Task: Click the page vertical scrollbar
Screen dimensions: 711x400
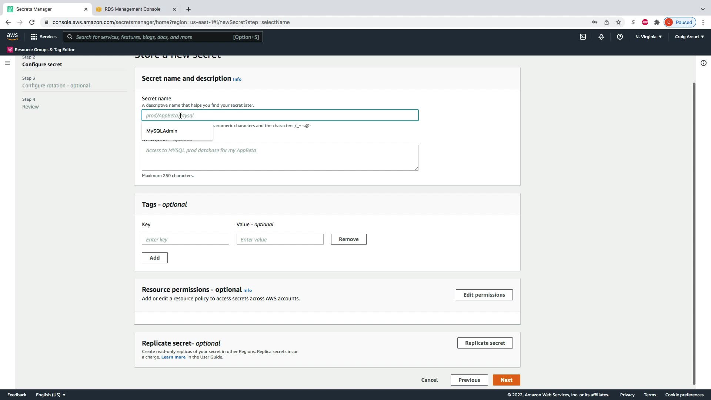Action: click(x=694, y=233)
